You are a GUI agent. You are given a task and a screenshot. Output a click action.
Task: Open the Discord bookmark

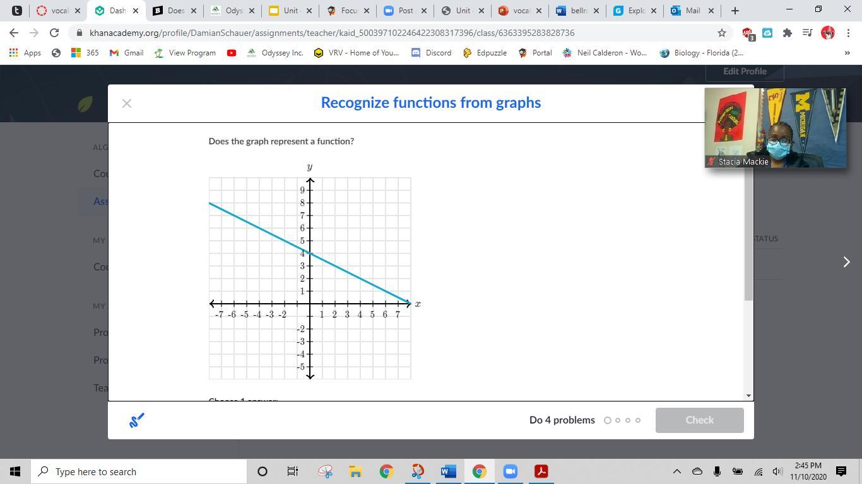point(431,53)
